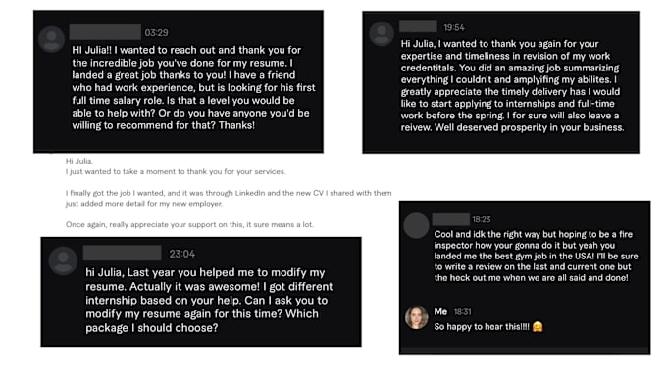Click the sender avatar beside the 03:29 message
The width and height of the screenshot is (667, 375).
pos(51,39)
